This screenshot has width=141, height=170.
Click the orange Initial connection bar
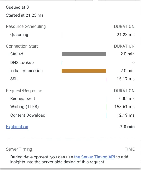84,71
